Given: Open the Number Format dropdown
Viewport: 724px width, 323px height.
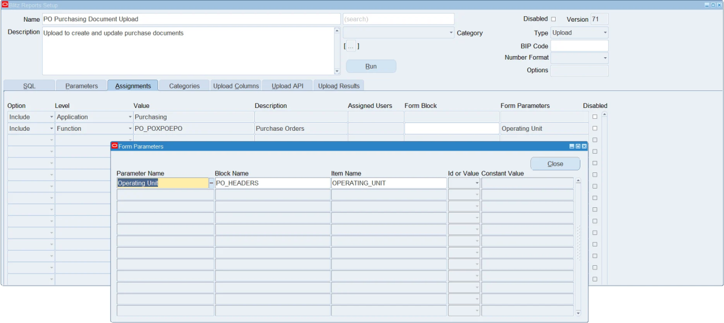Looking at the screenshot, I should [x=605, y=58].
